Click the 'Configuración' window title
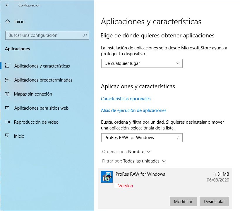Image resolution: width=240 pixels, height=211 pixels. tap(29, 5)
